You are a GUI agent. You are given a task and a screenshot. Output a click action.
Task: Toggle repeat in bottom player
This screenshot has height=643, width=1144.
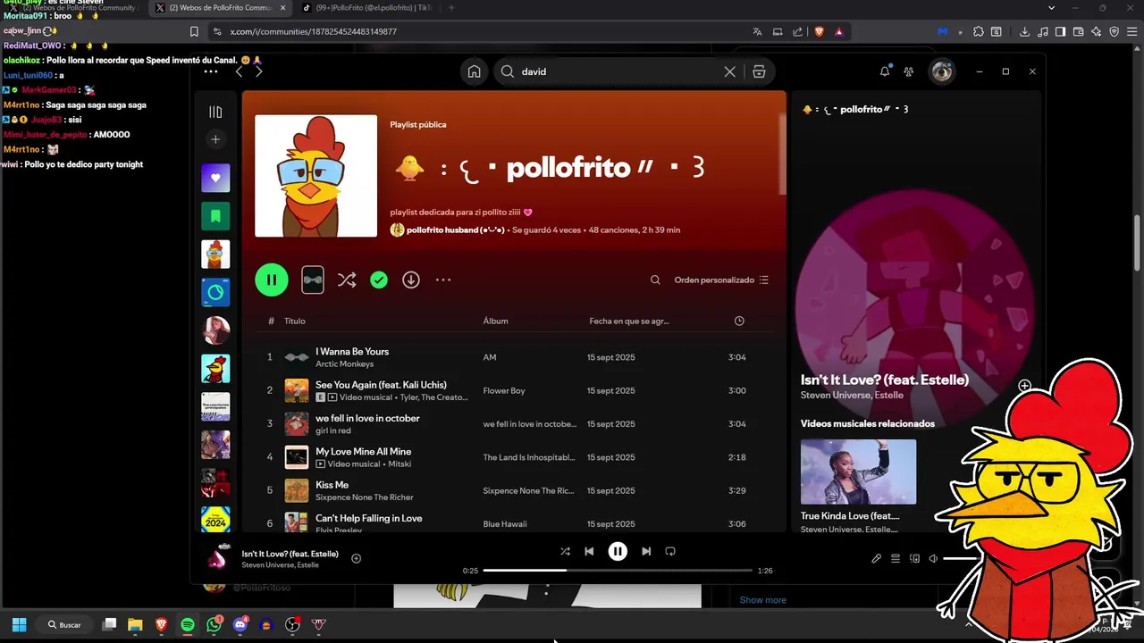pos(670,551)
